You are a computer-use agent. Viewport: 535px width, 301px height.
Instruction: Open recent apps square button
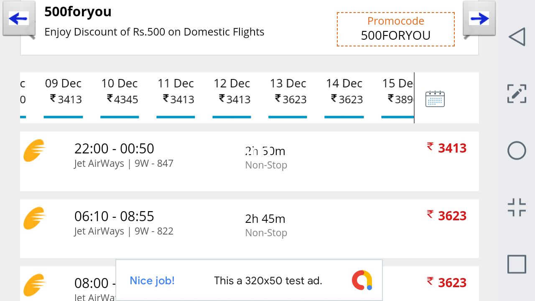click(x=517, y=264)
